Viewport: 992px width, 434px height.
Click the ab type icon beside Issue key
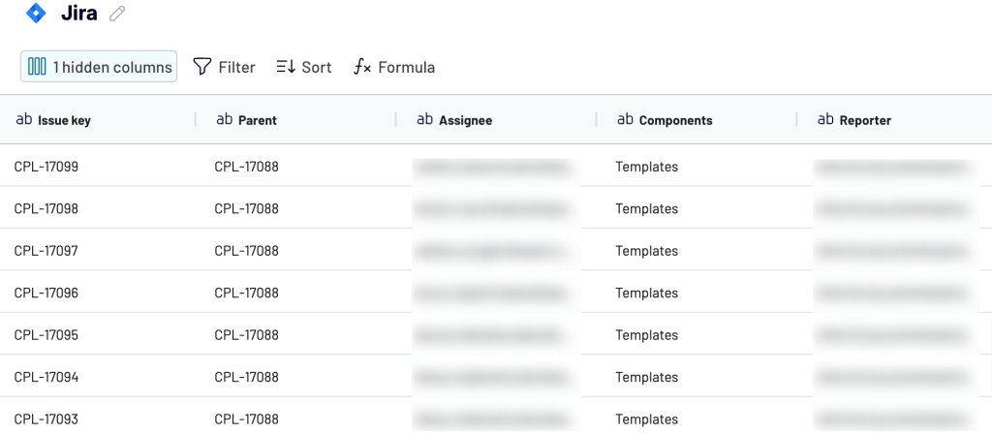24,119
